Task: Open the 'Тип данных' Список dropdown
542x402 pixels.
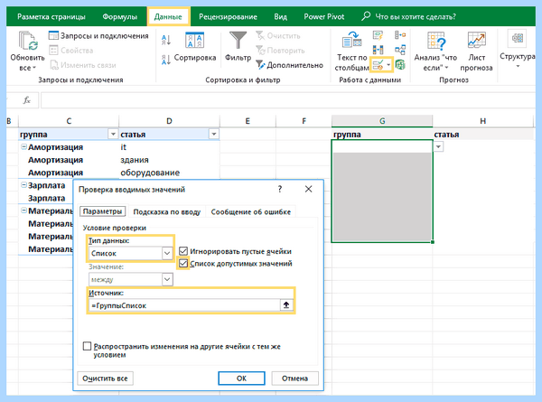Action: 167,253
